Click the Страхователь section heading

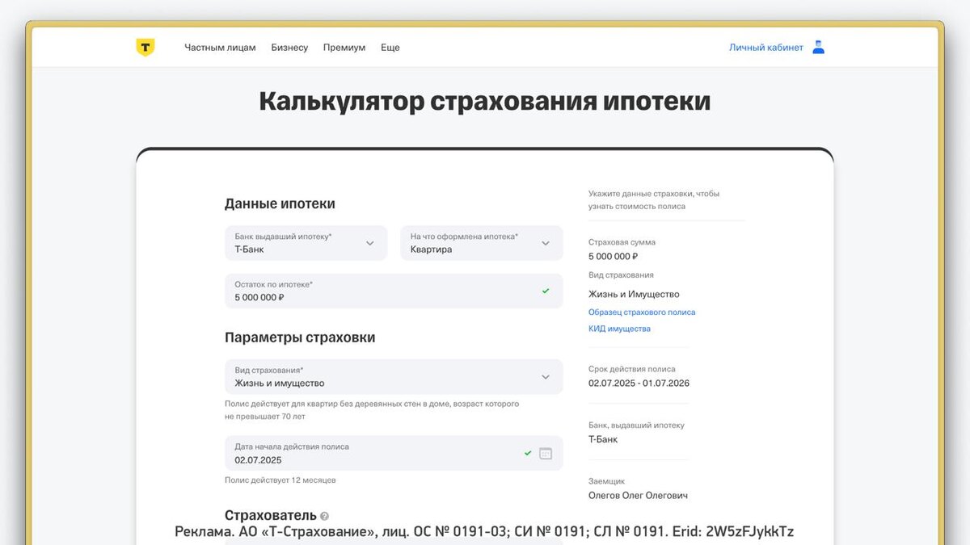tap(271, 515)
